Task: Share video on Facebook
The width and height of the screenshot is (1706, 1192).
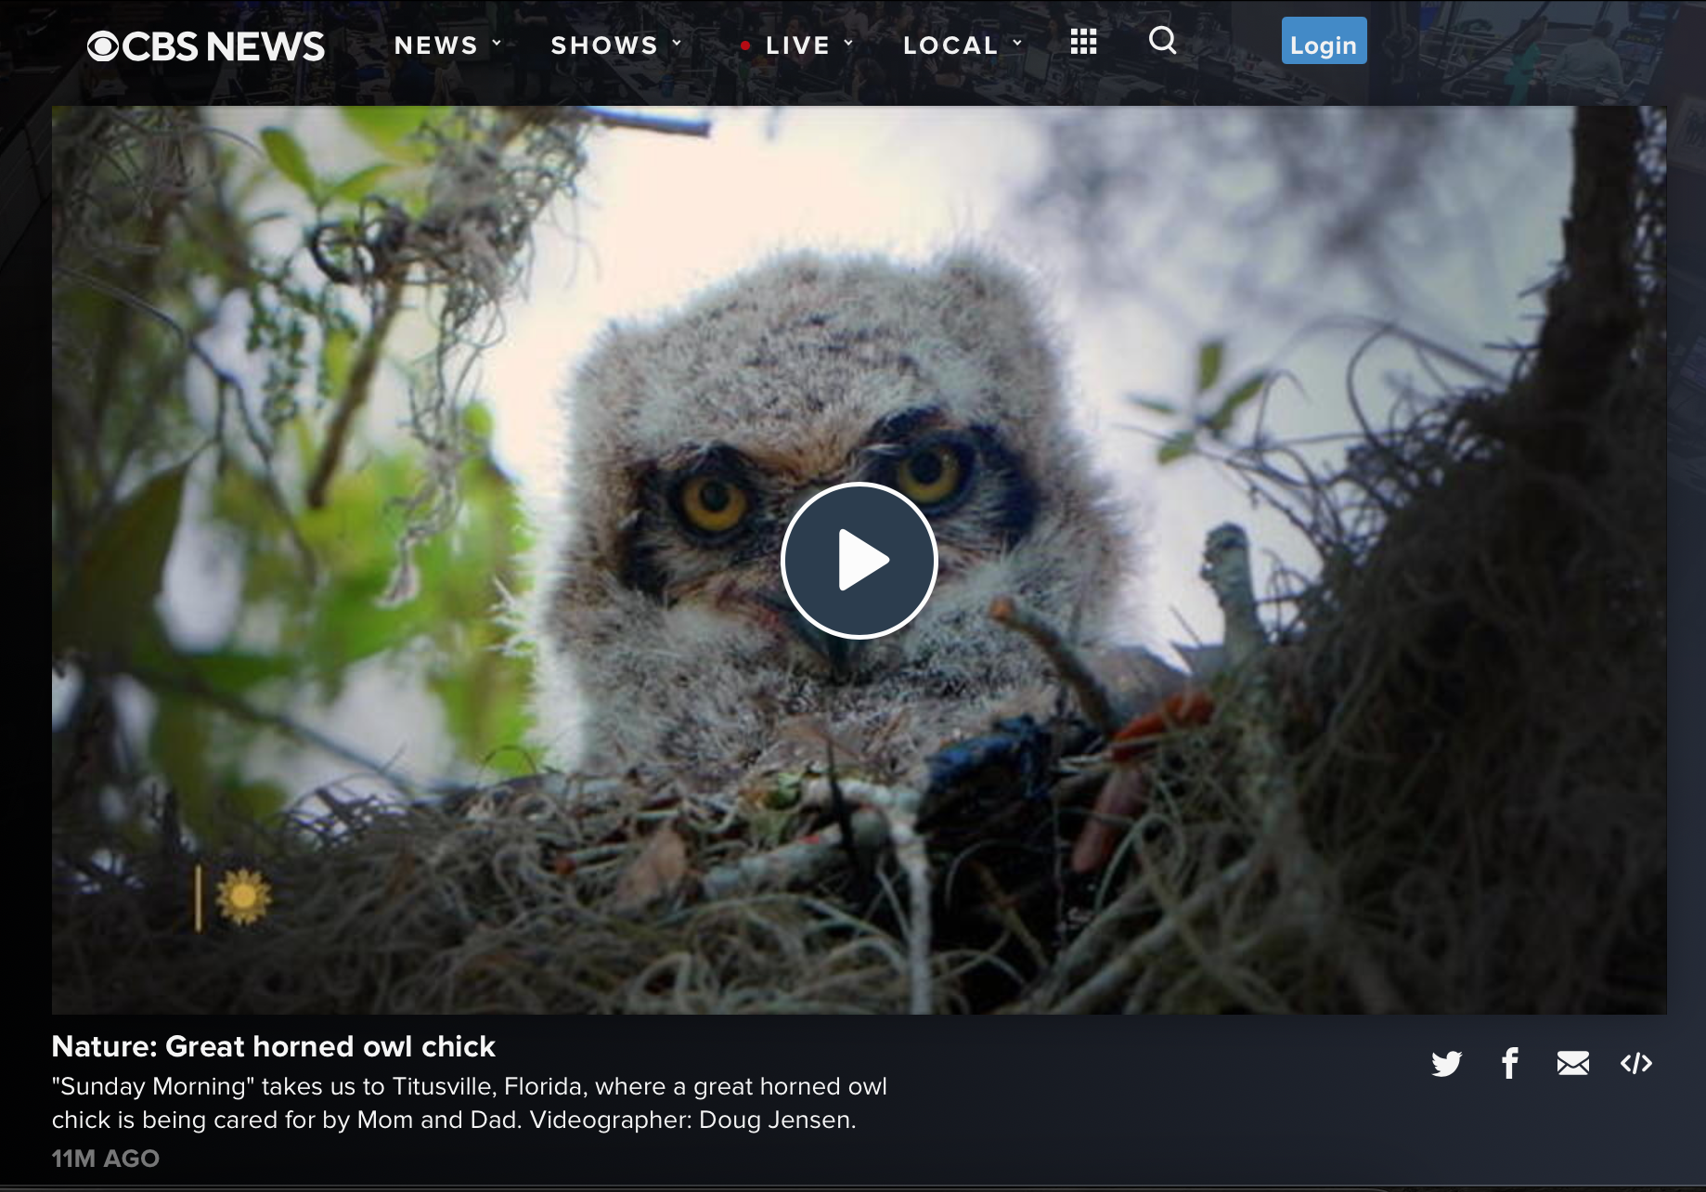Action: tap(1510, 1063)
